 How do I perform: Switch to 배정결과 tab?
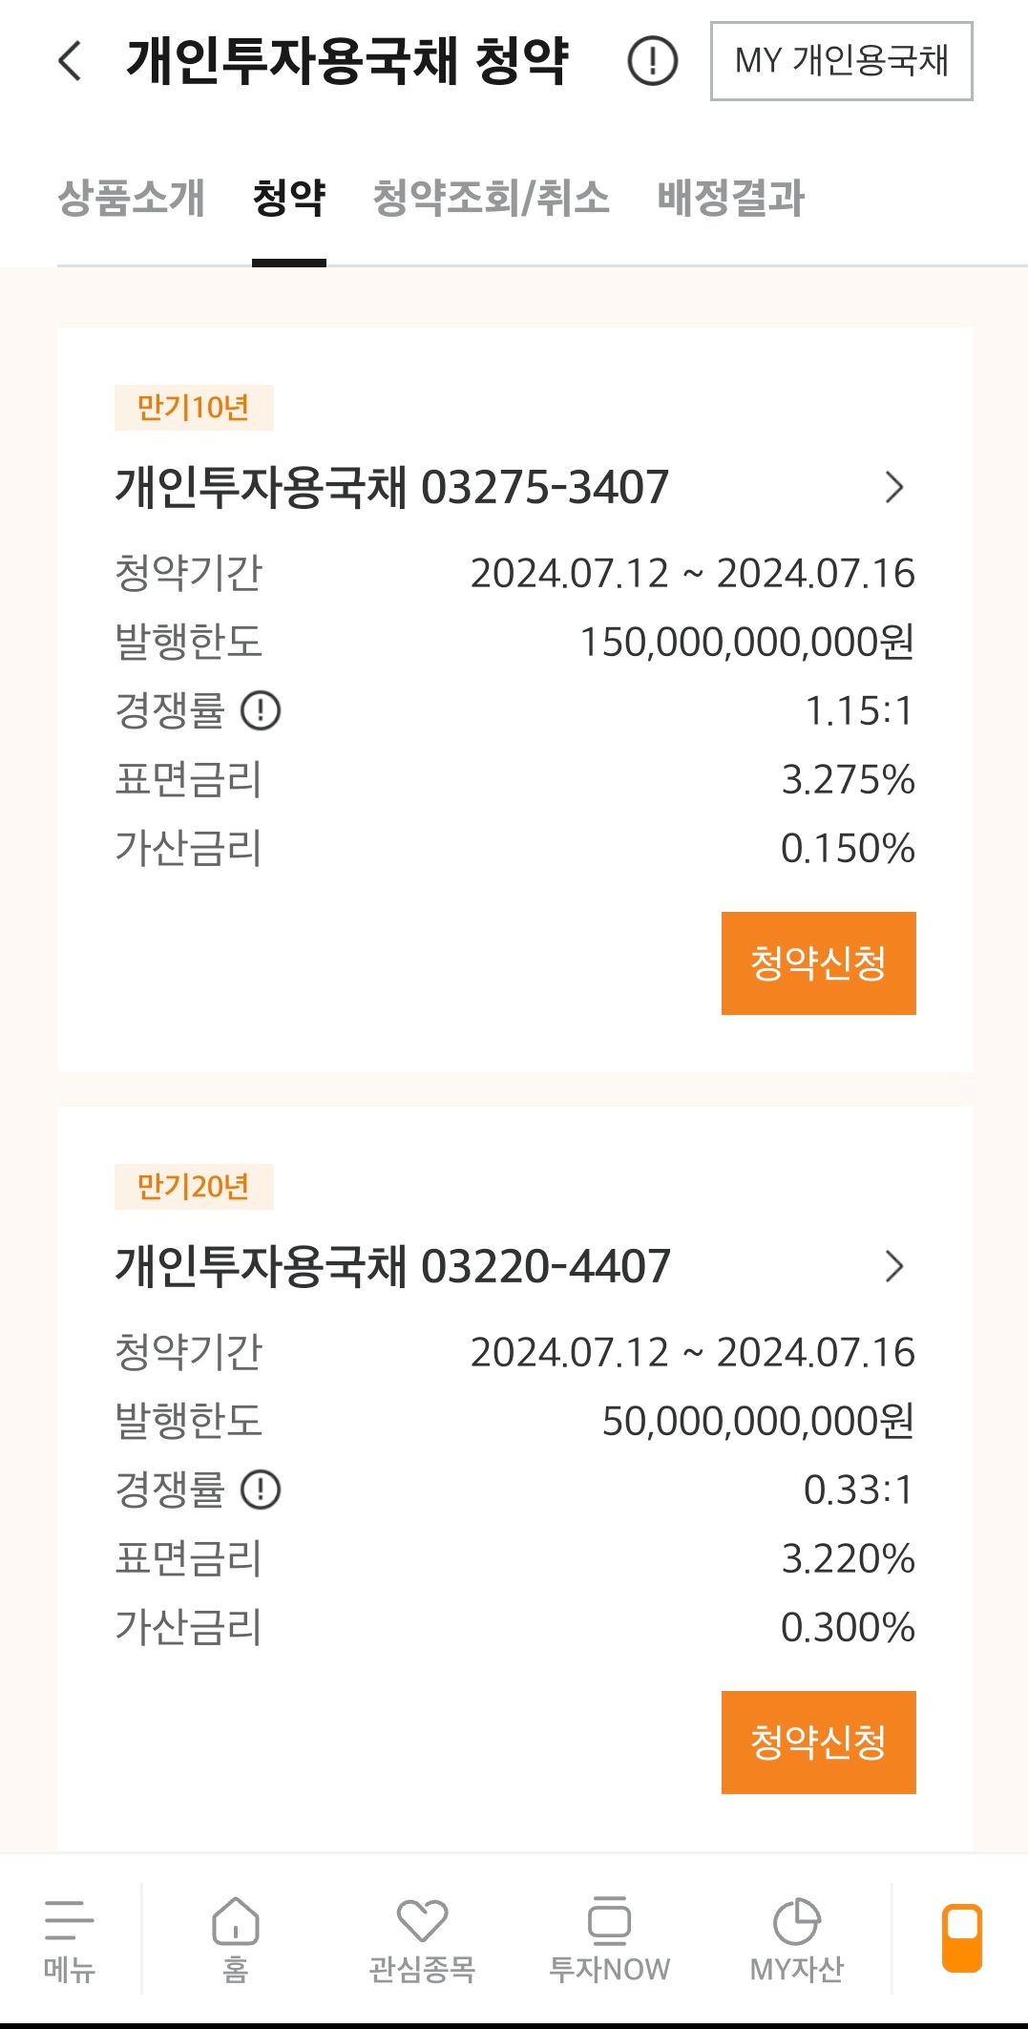(731, 199)
